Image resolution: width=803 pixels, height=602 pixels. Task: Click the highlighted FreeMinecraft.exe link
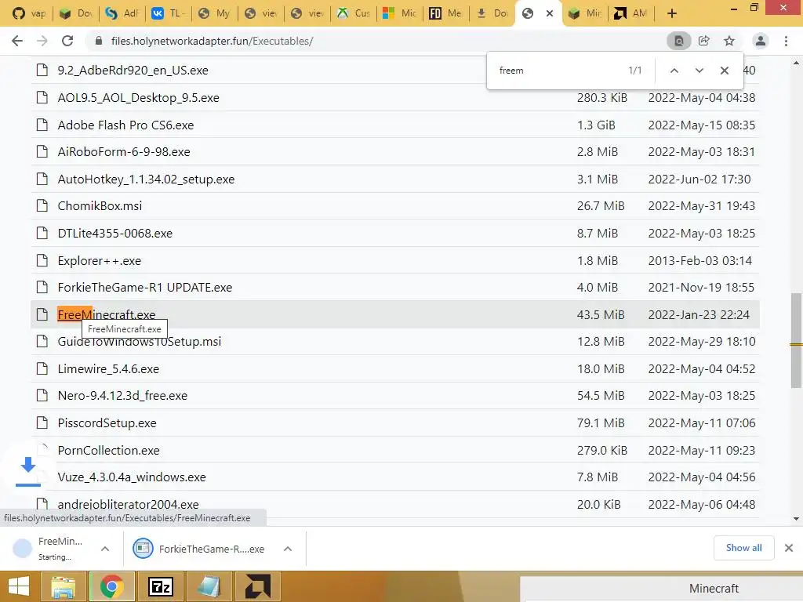pos(107,314)
